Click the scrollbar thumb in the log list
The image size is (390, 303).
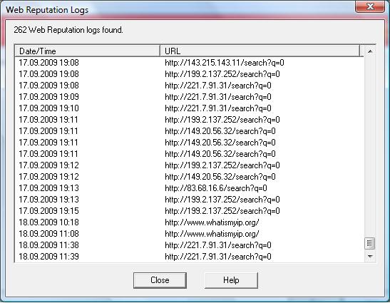pos(370,244)
